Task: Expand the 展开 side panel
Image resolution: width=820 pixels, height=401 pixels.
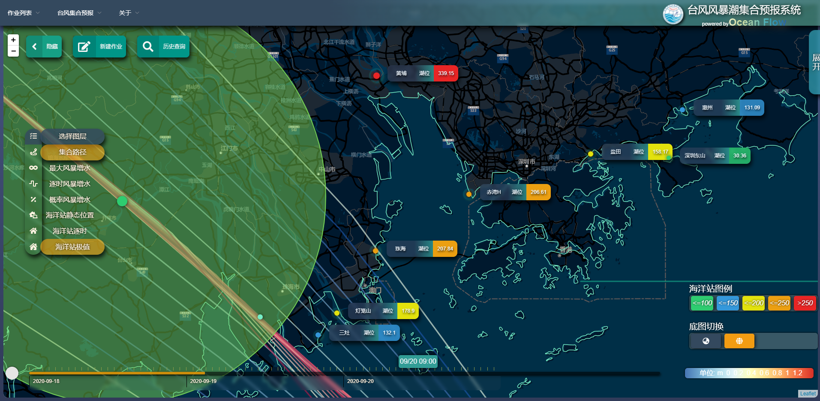Action: [814, 62]
